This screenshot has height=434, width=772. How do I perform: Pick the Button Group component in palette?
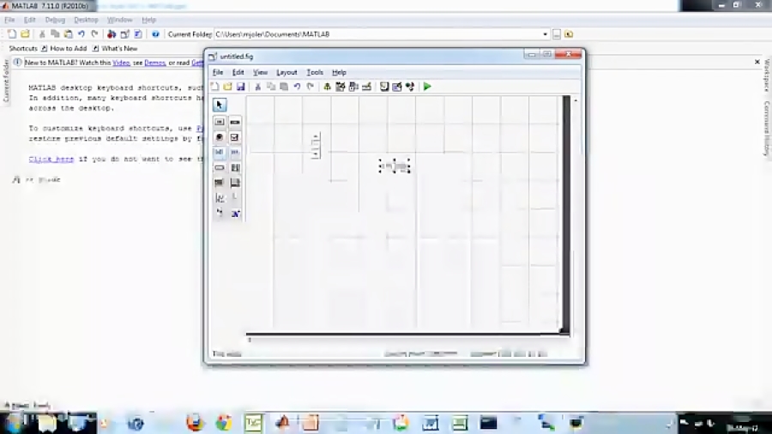pos(220,213)
